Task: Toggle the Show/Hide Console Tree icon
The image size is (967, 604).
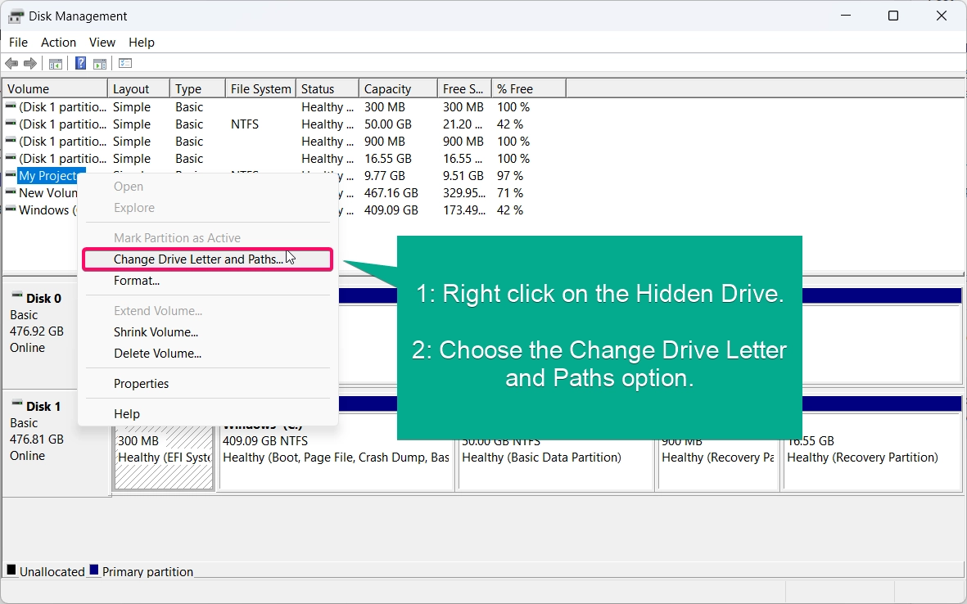Action: (x=56, y=64)
